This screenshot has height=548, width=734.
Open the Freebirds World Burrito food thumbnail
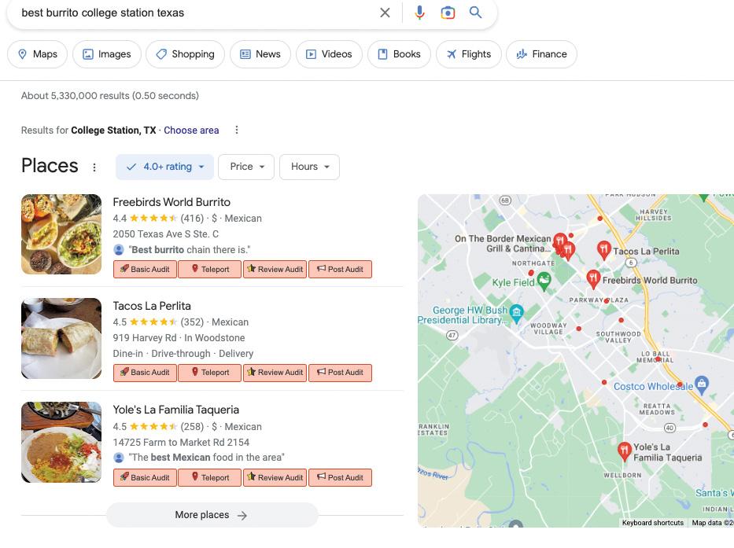pyautogui.click(x=61, y=234)
